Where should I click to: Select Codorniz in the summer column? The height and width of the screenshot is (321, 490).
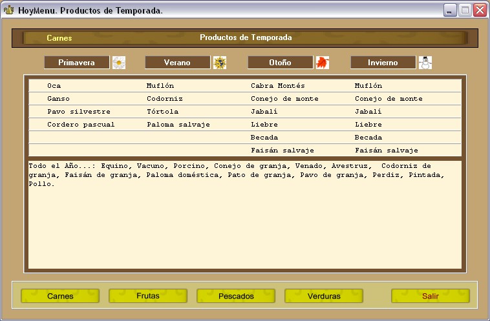point(165,99)
